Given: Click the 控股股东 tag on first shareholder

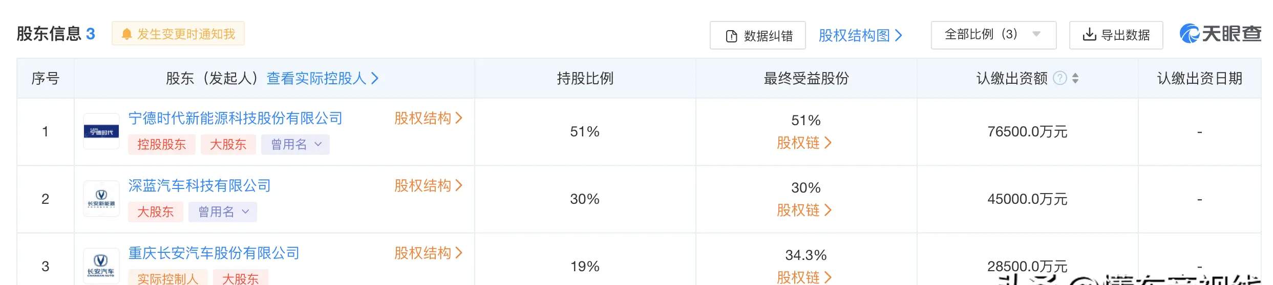Looking at the screenshot, I should coord(161,145).
